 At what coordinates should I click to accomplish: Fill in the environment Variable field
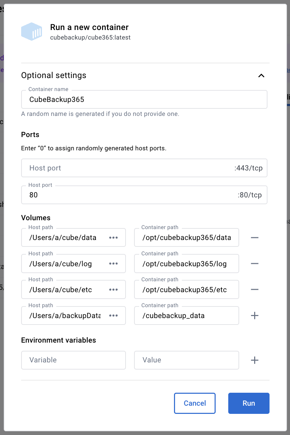pyautogui.click(x=73, y=360)
